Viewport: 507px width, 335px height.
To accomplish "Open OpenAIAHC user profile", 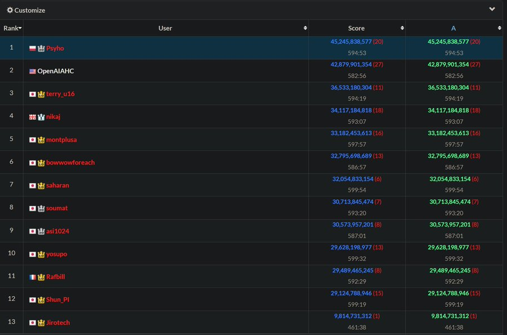I will [x=56, y=71].
